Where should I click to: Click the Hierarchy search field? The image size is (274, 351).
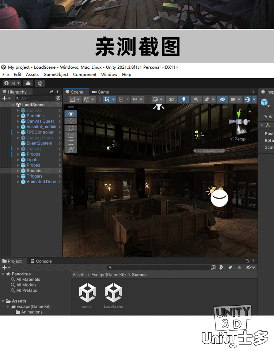click(x=35, y=98)
